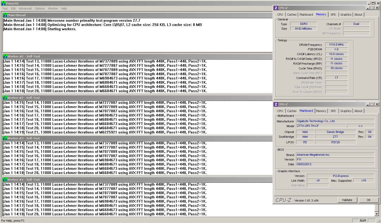The width and height of the screenshot is (381, 223).
Task: Click the Prime95 application icon in title bar
Action: click(x=3, y=3)
